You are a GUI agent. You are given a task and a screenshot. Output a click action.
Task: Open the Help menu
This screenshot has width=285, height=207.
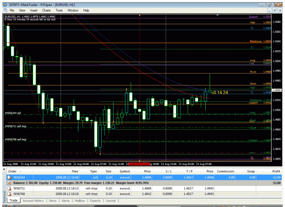click(86, 11)
